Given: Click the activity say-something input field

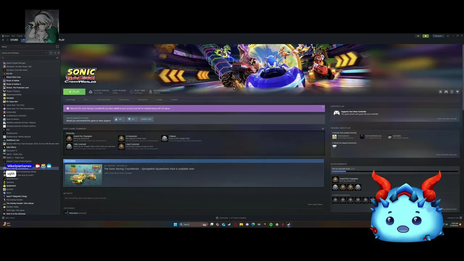Looking at the screenshot, I should 194,198.
